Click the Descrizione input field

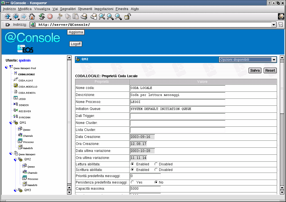[x=178, y=95]
